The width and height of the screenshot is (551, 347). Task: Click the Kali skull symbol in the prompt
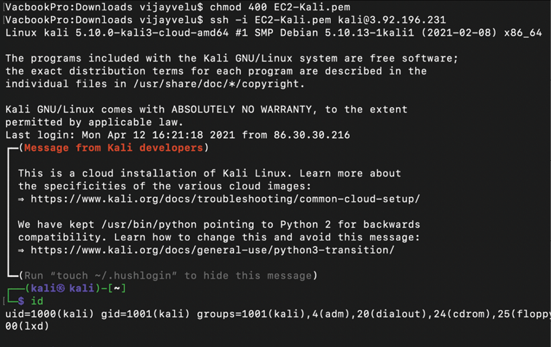60,288
